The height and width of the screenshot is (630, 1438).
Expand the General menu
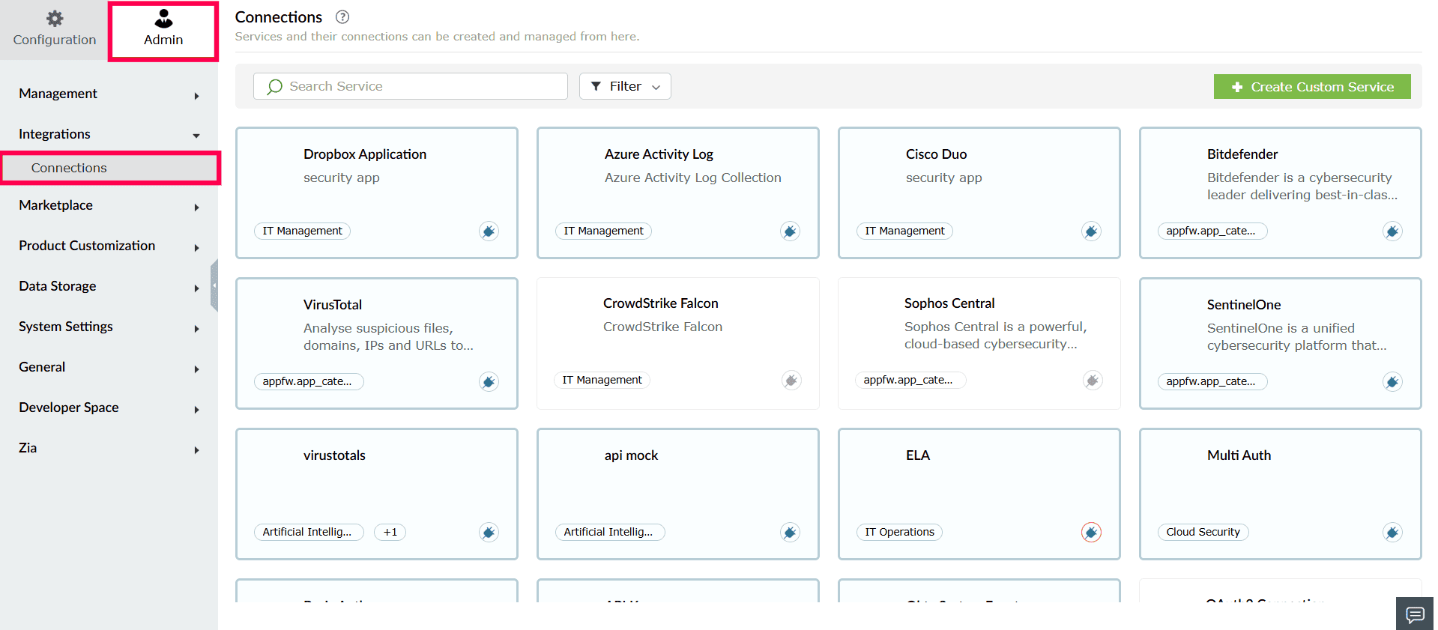click(109, 367)
